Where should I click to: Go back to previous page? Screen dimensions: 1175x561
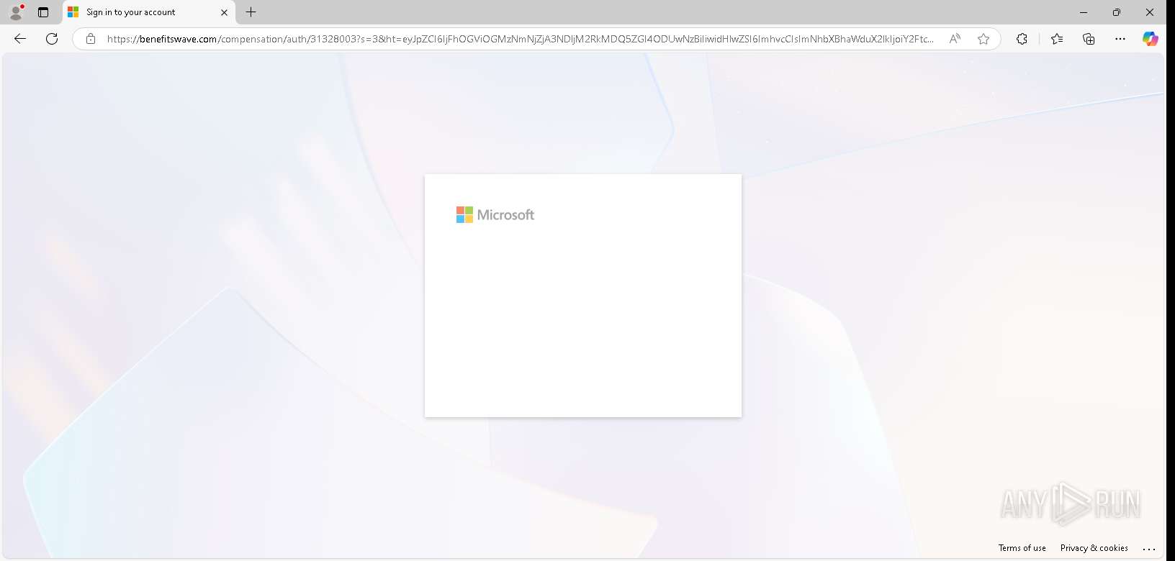(20, 39)
